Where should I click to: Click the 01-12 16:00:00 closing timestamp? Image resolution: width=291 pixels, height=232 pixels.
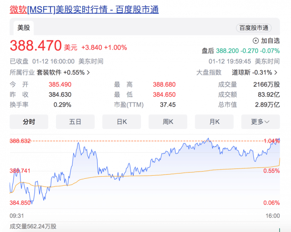[x=54, y=61]
